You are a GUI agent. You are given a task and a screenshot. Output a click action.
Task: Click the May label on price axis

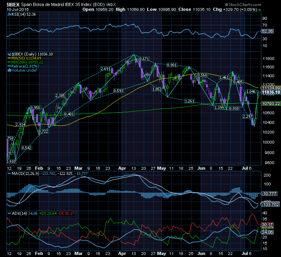tap(161, 168)
